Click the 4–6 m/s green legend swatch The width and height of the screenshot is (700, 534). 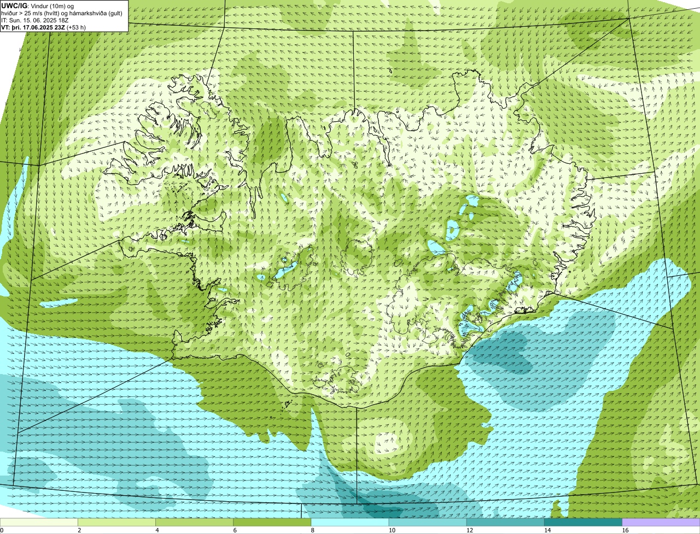point(195,522)
